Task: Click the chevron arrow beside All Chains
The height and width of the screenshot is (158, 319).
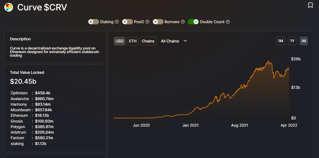Action: (185, 41)
